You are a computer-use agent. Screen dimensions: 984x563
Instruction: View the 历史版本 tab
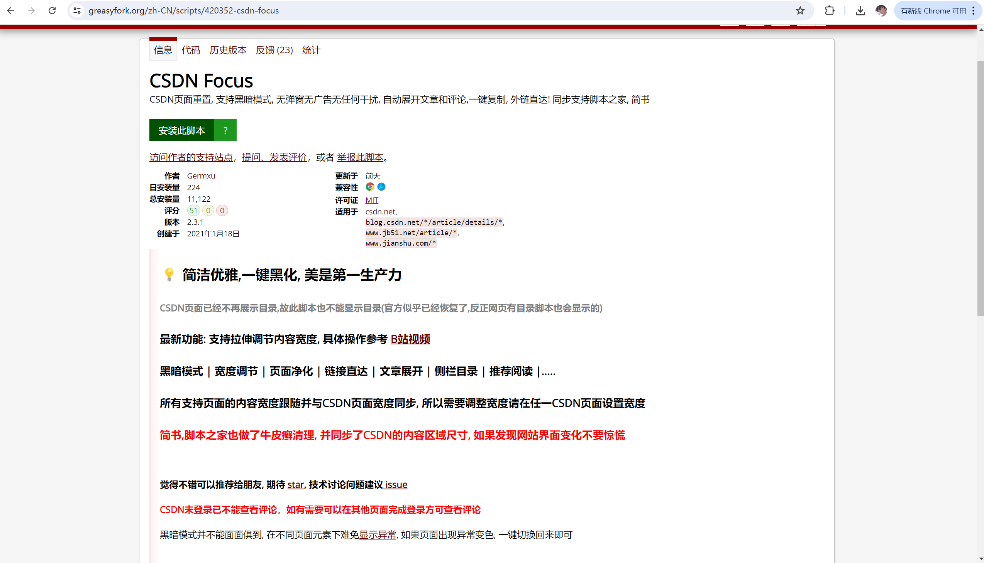(228, 50)
